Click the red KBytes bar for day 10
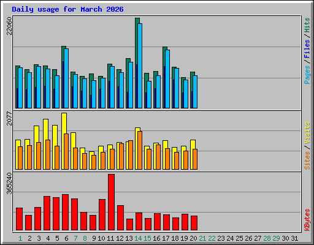This screenshot has height=245, width=314. [x=102, y=214]
